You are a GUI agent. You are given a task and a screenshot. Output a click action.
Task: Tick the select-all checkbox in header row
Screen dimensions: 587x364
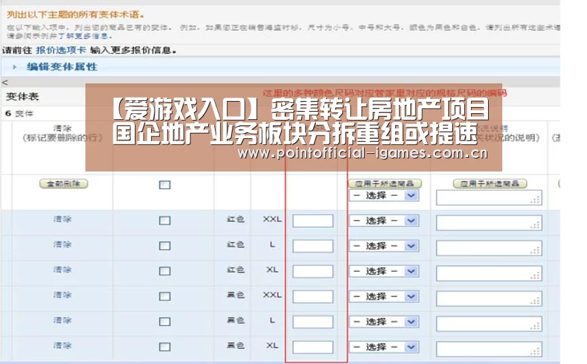165,185
